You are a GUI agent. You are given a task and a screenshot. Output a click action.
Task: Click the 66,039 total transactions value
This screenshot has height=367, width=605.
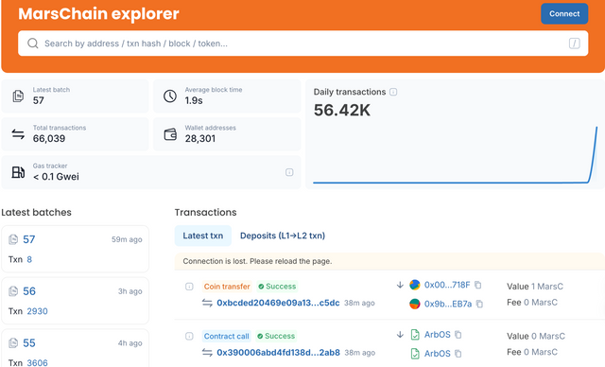(x=49, y=138)
